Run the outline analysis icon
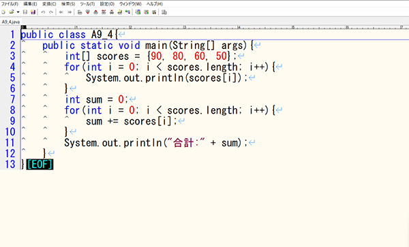 128,12
